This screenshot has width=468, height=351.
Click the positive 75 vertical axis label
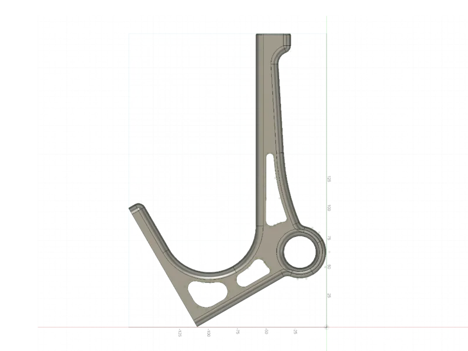click(329, 238)
